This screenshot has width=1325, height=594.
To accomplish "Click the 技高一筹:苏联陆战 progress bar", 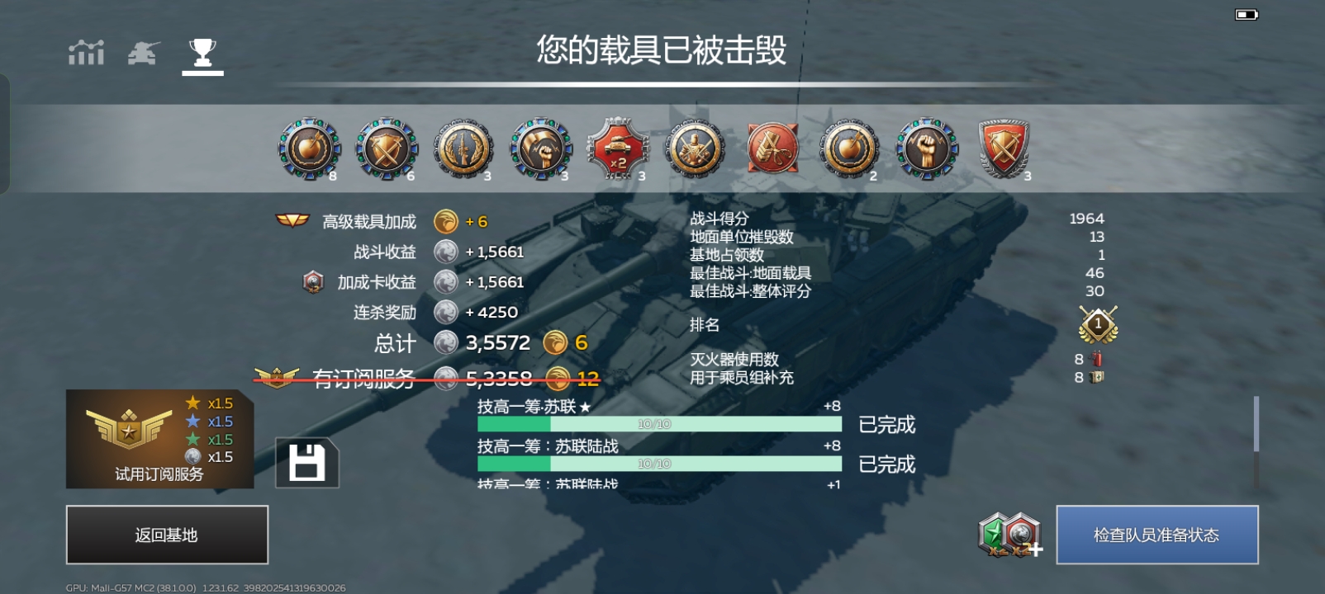I will click(x=659, y=464).
